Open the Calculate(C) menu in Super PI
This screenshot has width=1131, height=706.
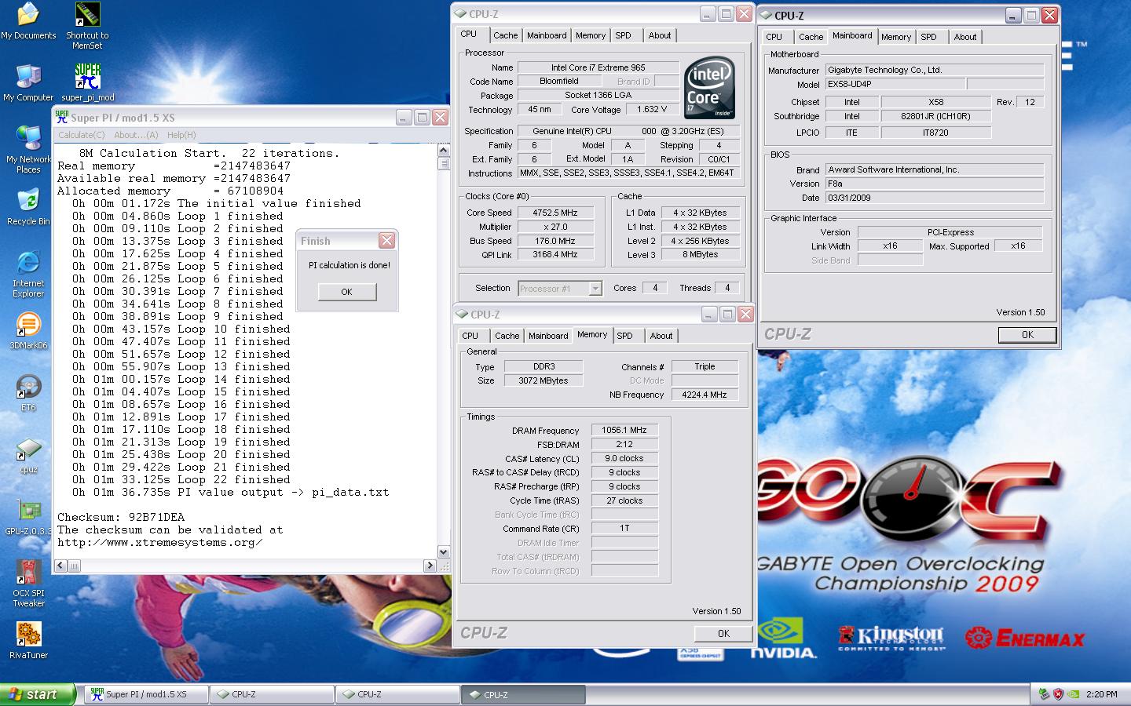tap(82, 135)
